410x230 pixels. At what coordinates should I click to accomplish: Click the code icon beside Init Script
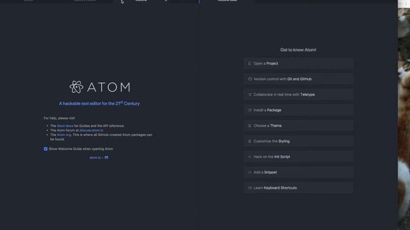pyautogui.click(x=250, y=157)
